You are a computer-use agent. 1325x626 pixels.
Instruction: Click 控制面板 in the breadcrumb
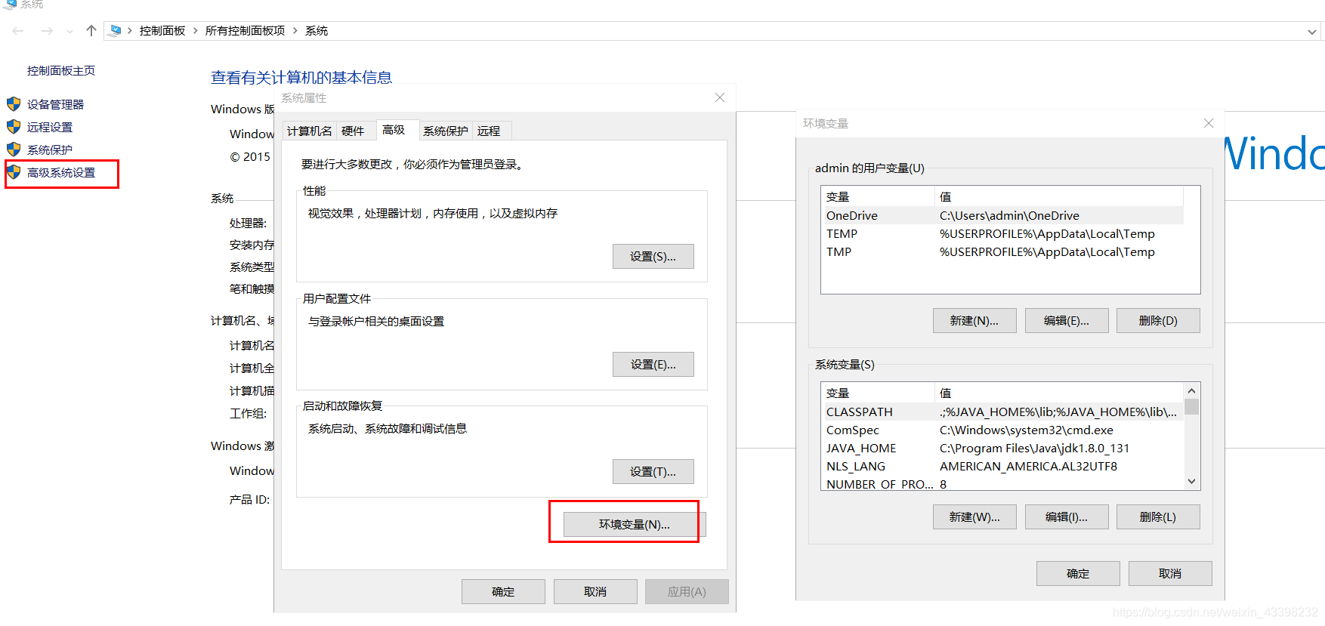(162, 31)
